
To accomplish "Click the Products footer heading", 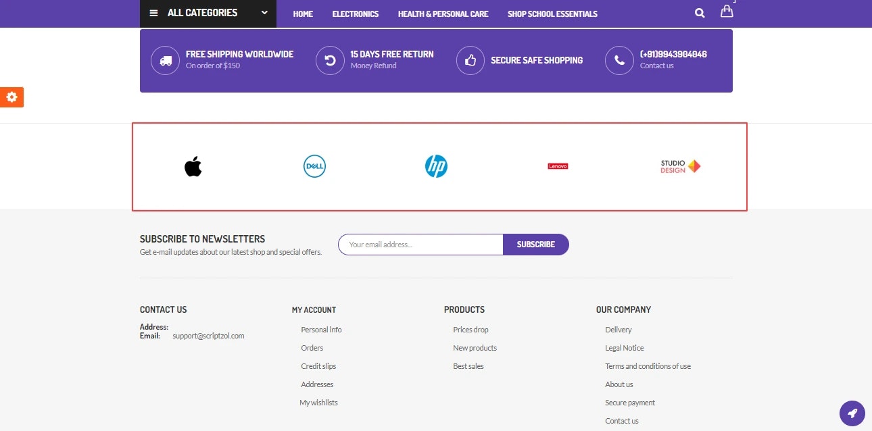I will 464,310.
